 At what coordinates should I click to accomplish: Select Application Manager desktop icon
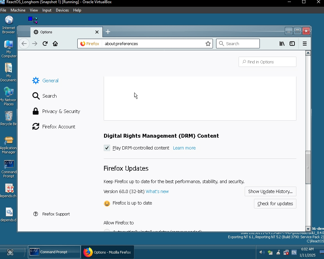[x=8, y=145]
